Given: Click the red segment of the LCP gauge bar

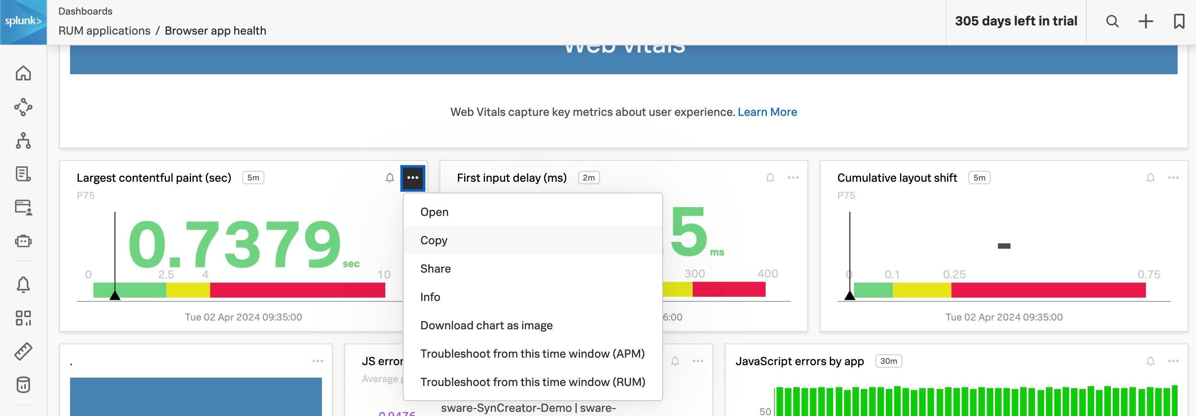Looking at the screenshot, I should [298, 290].
